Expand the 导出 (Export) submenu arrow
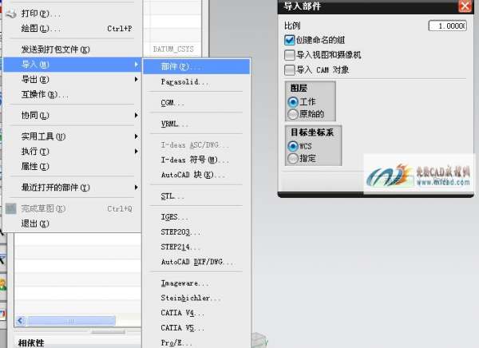This screenshot has width=479, height=348. click(137, 80)
